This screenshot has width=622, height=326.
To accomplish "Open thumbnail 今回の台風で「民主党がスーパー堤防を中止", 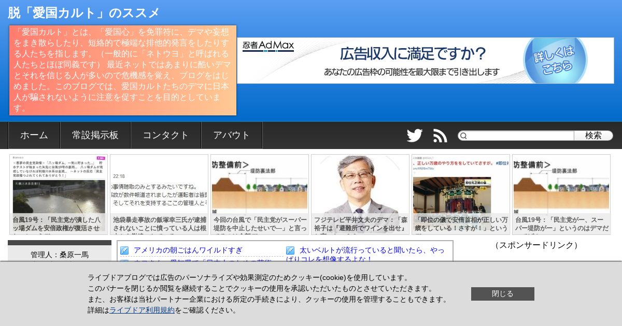I will click(260, 194).
